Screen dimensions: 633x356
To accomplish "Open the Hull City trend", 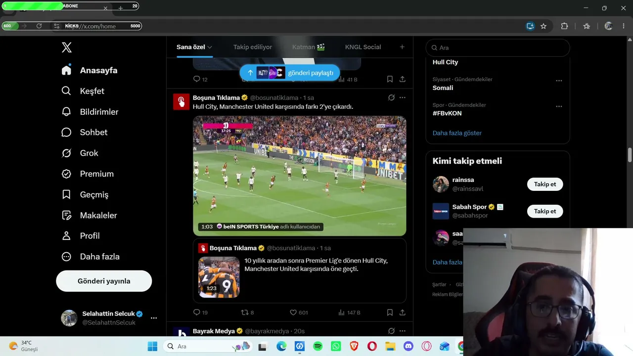I will pyautogui.click(x=445, y=62).
